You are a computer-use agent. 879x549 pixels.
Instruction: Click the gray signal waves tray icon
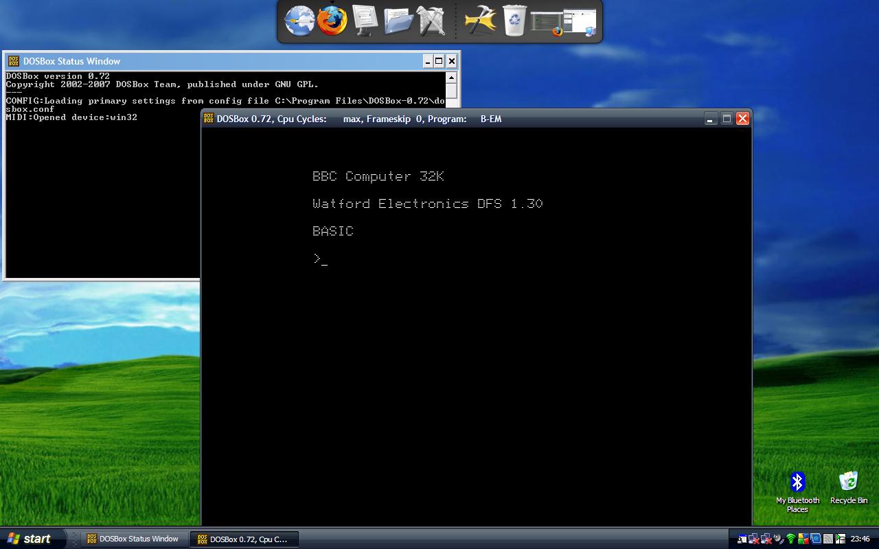point(828,539)
